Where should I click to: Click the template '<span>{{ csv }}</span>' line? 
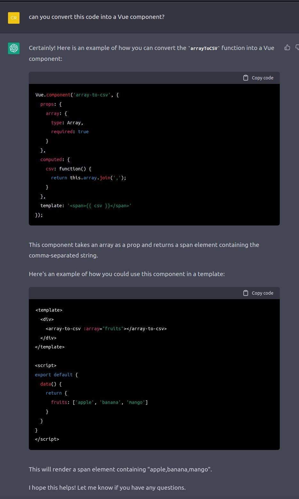coord(86,206)
